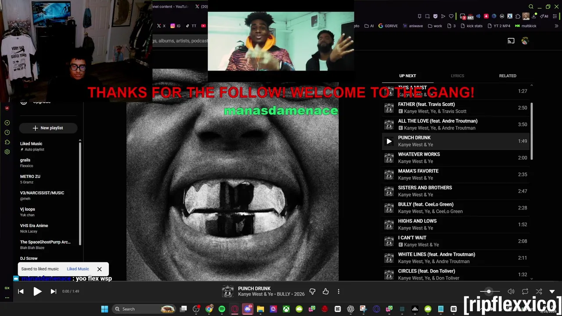Collapse the player page with the down arrow
Viewport: 562px width, 316px height.
pyautogui.click(x=552, y=291)
